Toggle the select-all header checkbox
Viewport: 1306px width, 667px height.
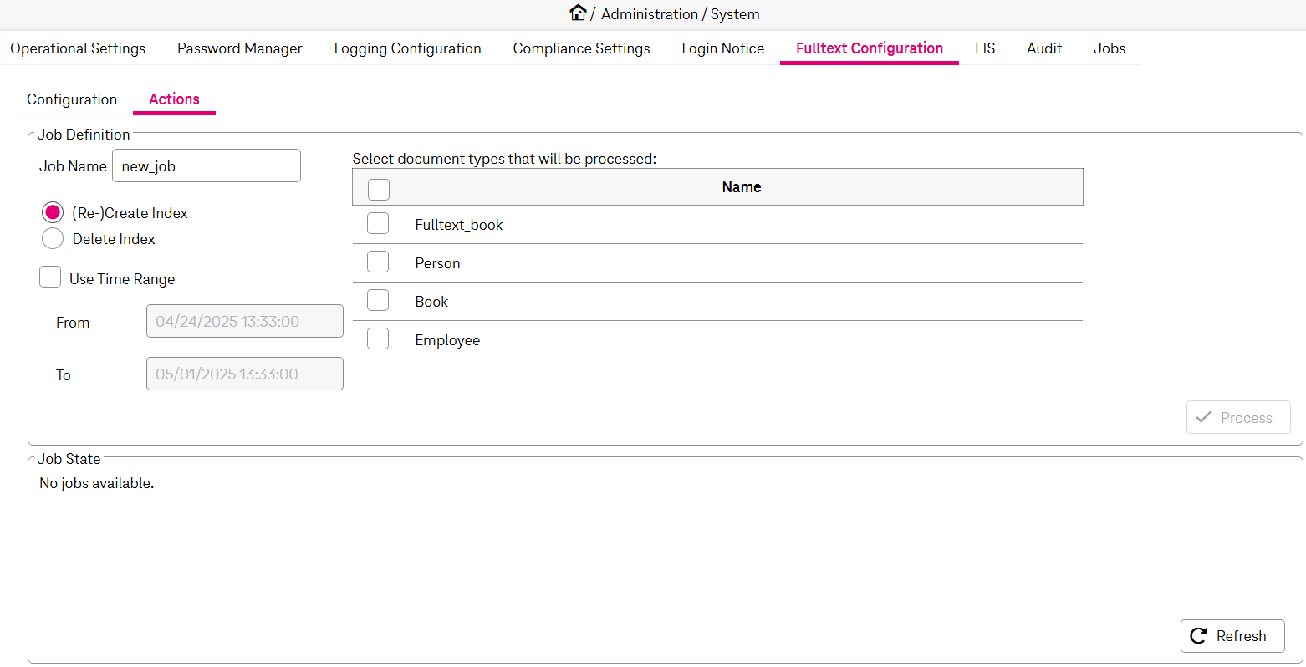tap(379, 189)
